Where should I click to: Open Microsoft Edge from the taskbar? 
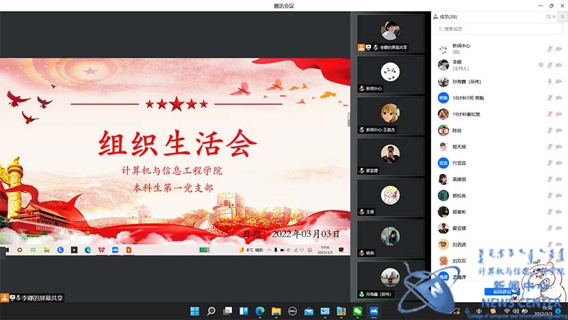point(259,311)
